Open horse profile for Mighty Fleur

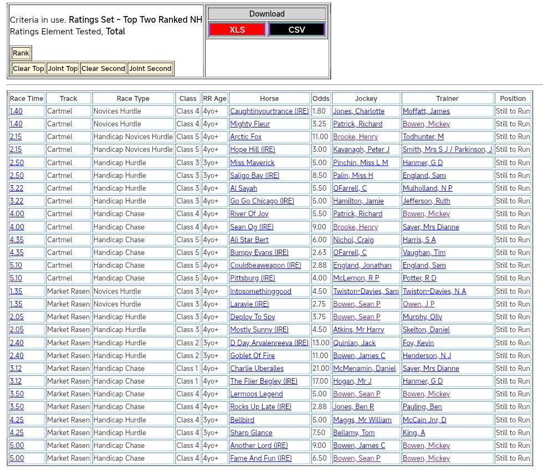[250, 124]
